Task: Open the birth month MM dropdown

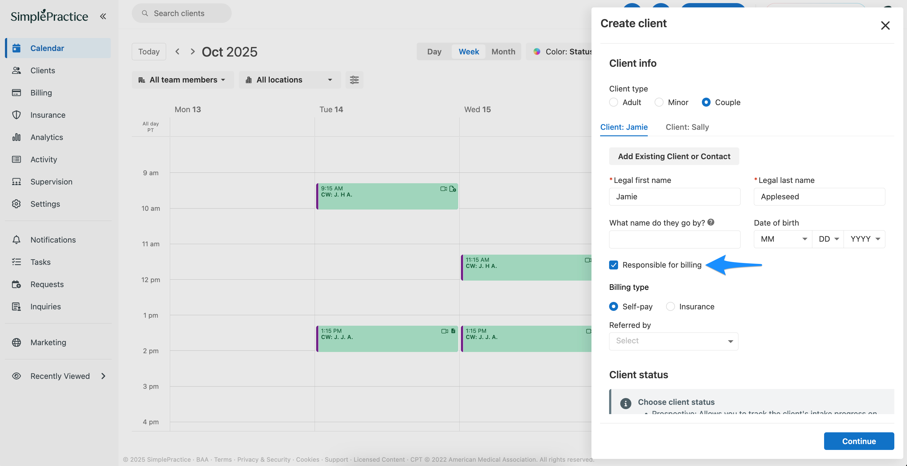Action: [x=783, y=239]
